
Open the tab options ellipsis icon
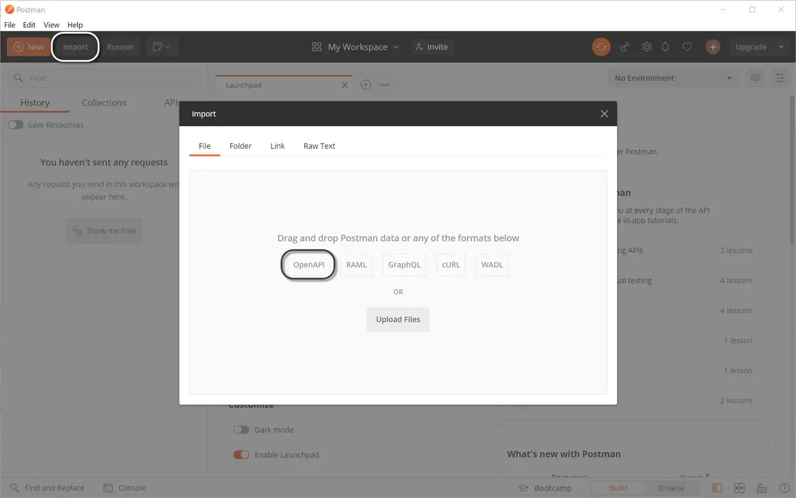coord(384,85)
